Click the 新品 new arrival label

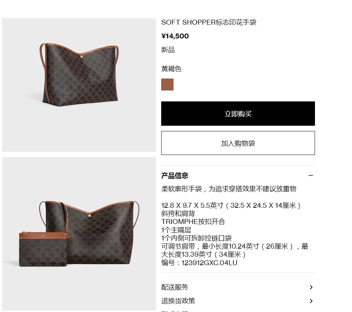(168, 50)
